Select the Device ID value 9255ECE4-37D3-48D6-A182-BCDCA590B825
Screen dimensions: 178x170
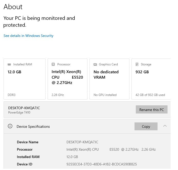click(102, 164)
